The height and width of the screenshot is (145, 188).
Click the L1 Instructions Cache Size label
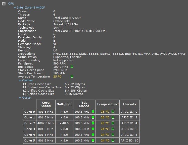pyautogui.click(x=42, y=87)
